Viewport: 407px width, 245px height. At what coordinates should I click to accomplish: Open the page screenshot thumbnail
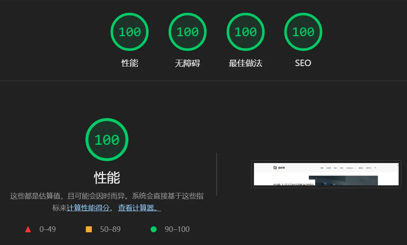[326, 174]
